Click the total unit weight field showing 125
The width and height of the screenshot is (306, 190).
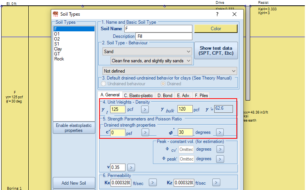pos(118,109)
